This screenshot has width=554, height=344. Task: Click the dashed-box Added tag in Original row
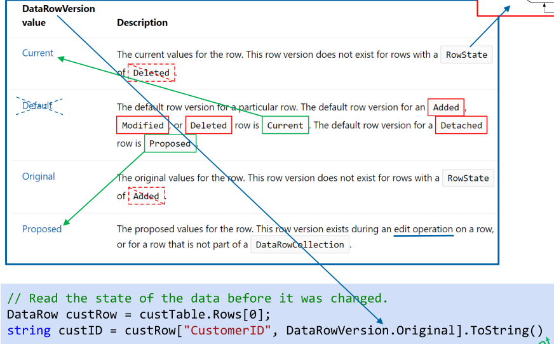(146, 196)
